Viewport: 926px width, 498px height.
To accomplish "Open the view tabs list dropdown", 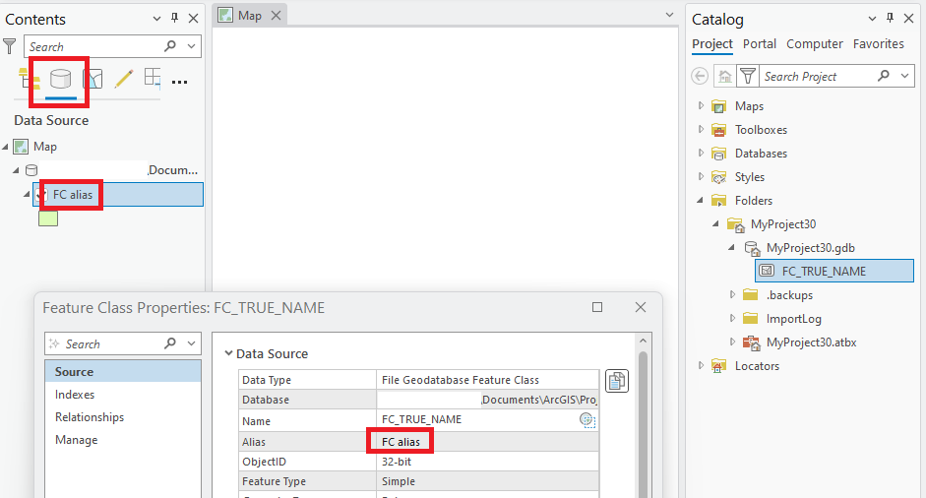I will coord(669,15).
